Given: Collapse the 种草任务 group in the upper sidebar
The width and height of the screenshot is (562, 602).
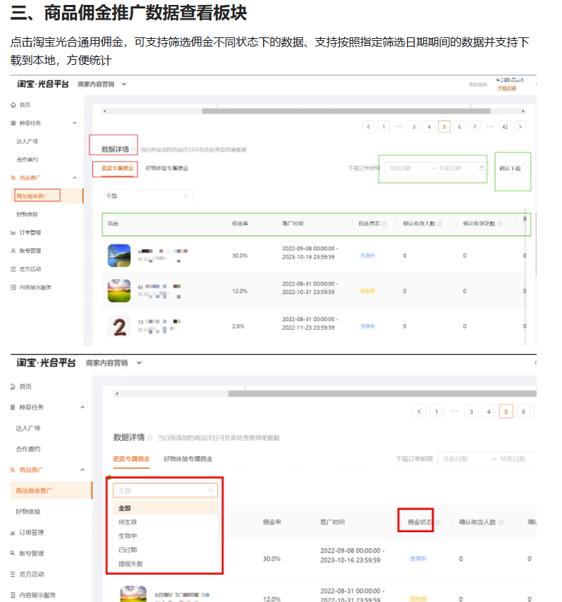Looking at the screenshot, I should tap(75, 123).
